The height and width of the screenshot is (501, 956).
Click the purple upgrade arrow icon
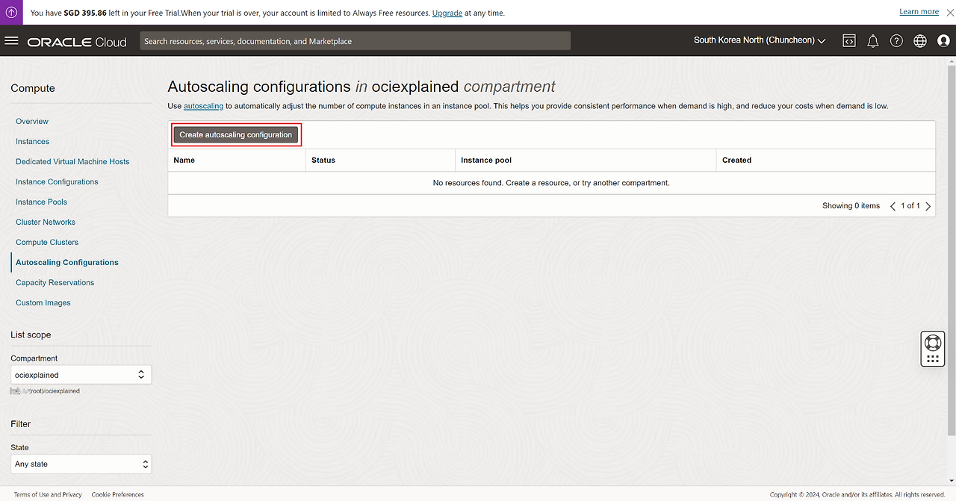tap(11, 12)
